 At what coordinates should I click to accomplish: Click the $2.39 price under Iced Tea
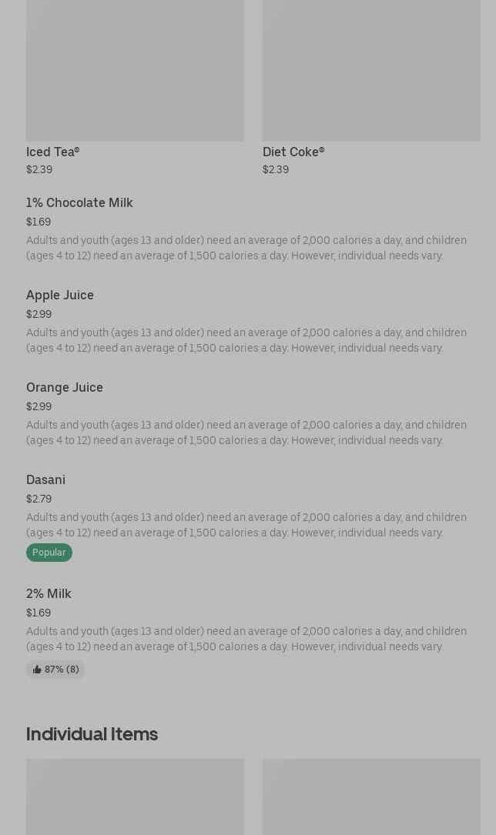[39, 170]
